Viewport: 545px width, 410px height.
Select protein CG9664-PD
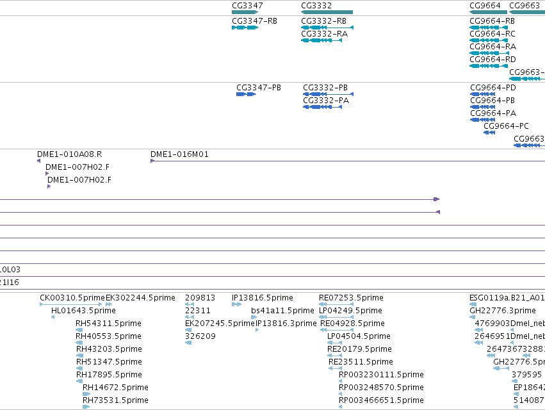click(493, 88)
